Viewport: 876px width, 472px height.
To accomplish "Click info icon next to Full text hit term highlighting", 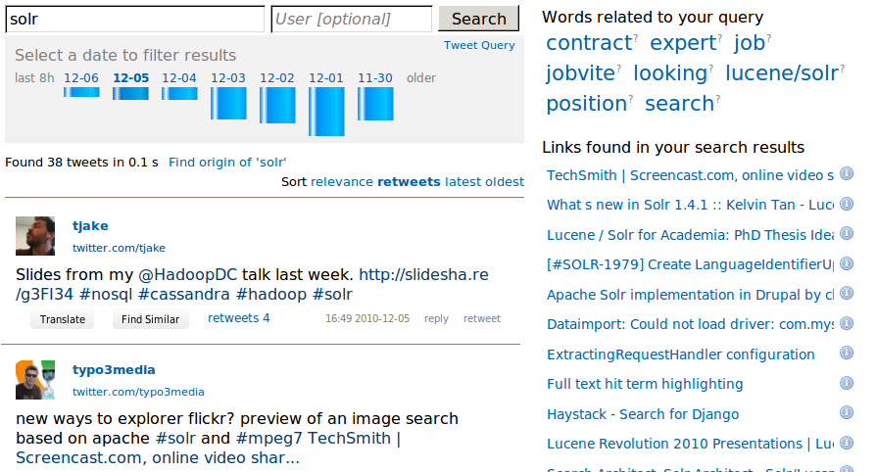I will (x=847, y=383).
